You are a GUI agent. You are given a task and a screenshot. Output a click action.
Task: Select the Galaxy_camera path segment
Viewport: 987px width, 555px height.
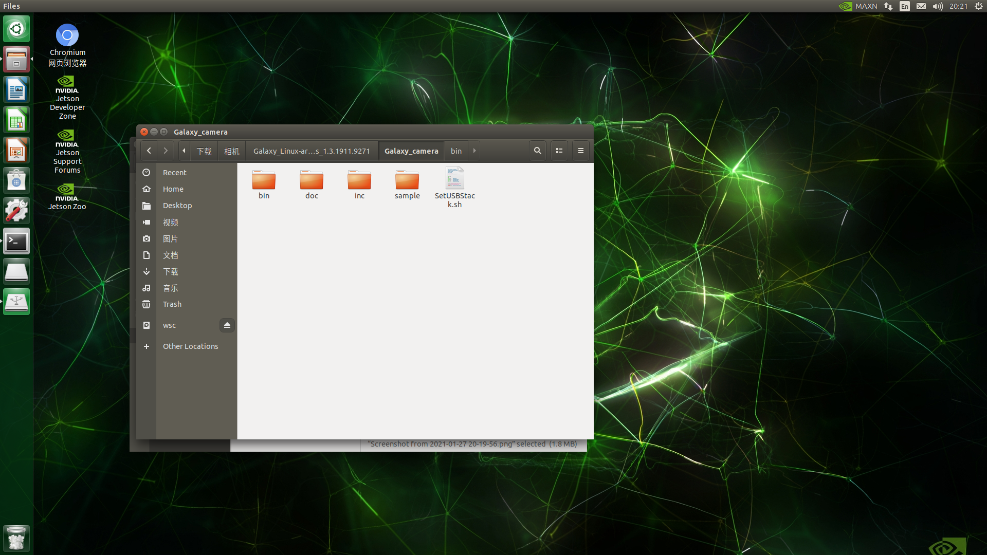(411, 151)
